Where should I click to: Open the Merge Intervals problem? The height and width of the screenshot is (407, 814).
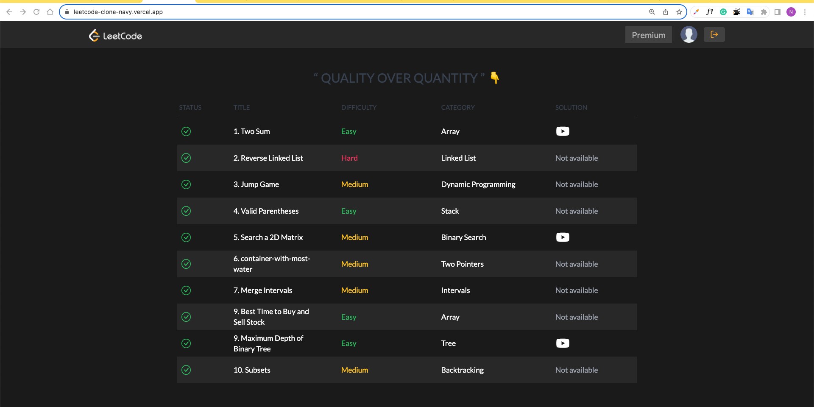click(x=263, y=290)
